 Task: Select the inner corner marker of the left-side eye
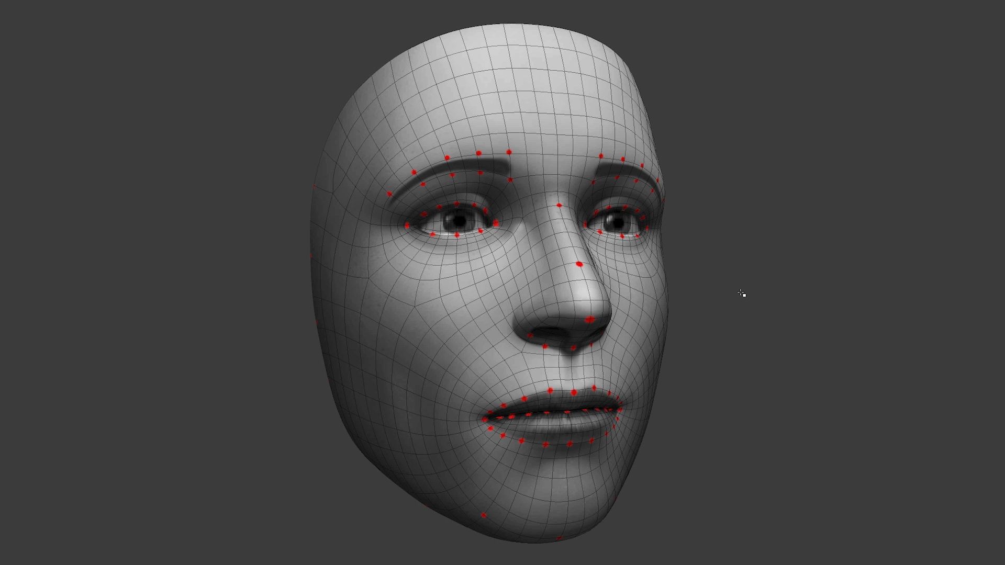coord(496,223)
